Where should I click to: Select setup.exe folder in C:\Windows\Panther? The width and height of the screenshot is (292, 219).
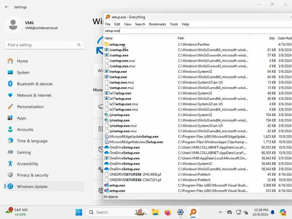coord(198,44)
